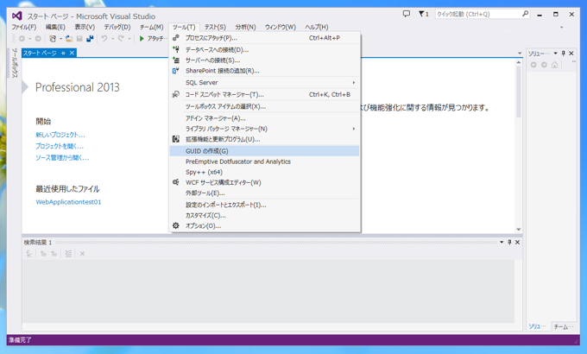587x354 pixels.
Task: Click the Visual Studio logo icon
Action: pos(16,16)
